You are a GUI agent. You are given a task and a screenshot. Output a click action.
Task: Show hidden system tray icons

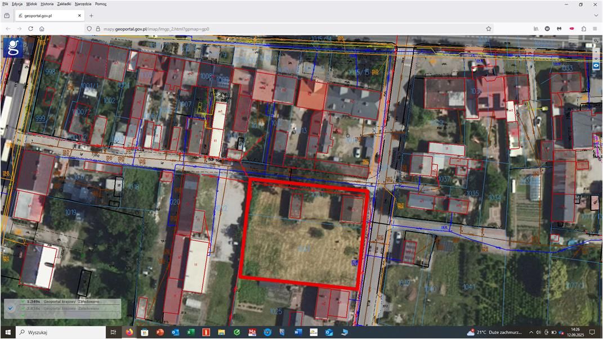pos(531,332)
